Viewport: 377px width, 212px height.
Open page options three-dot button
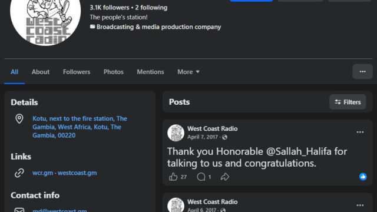(x=363, y=72)
